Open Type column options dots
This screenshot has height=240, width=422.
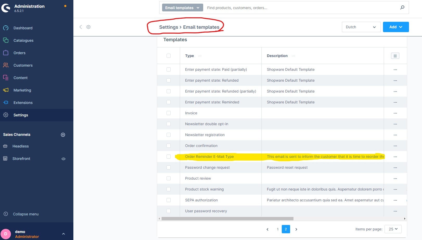[200, 56]
